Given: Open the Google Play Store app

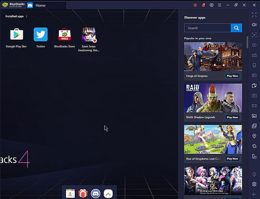Looking at the screenshot, I should click(x=17, y=34).
